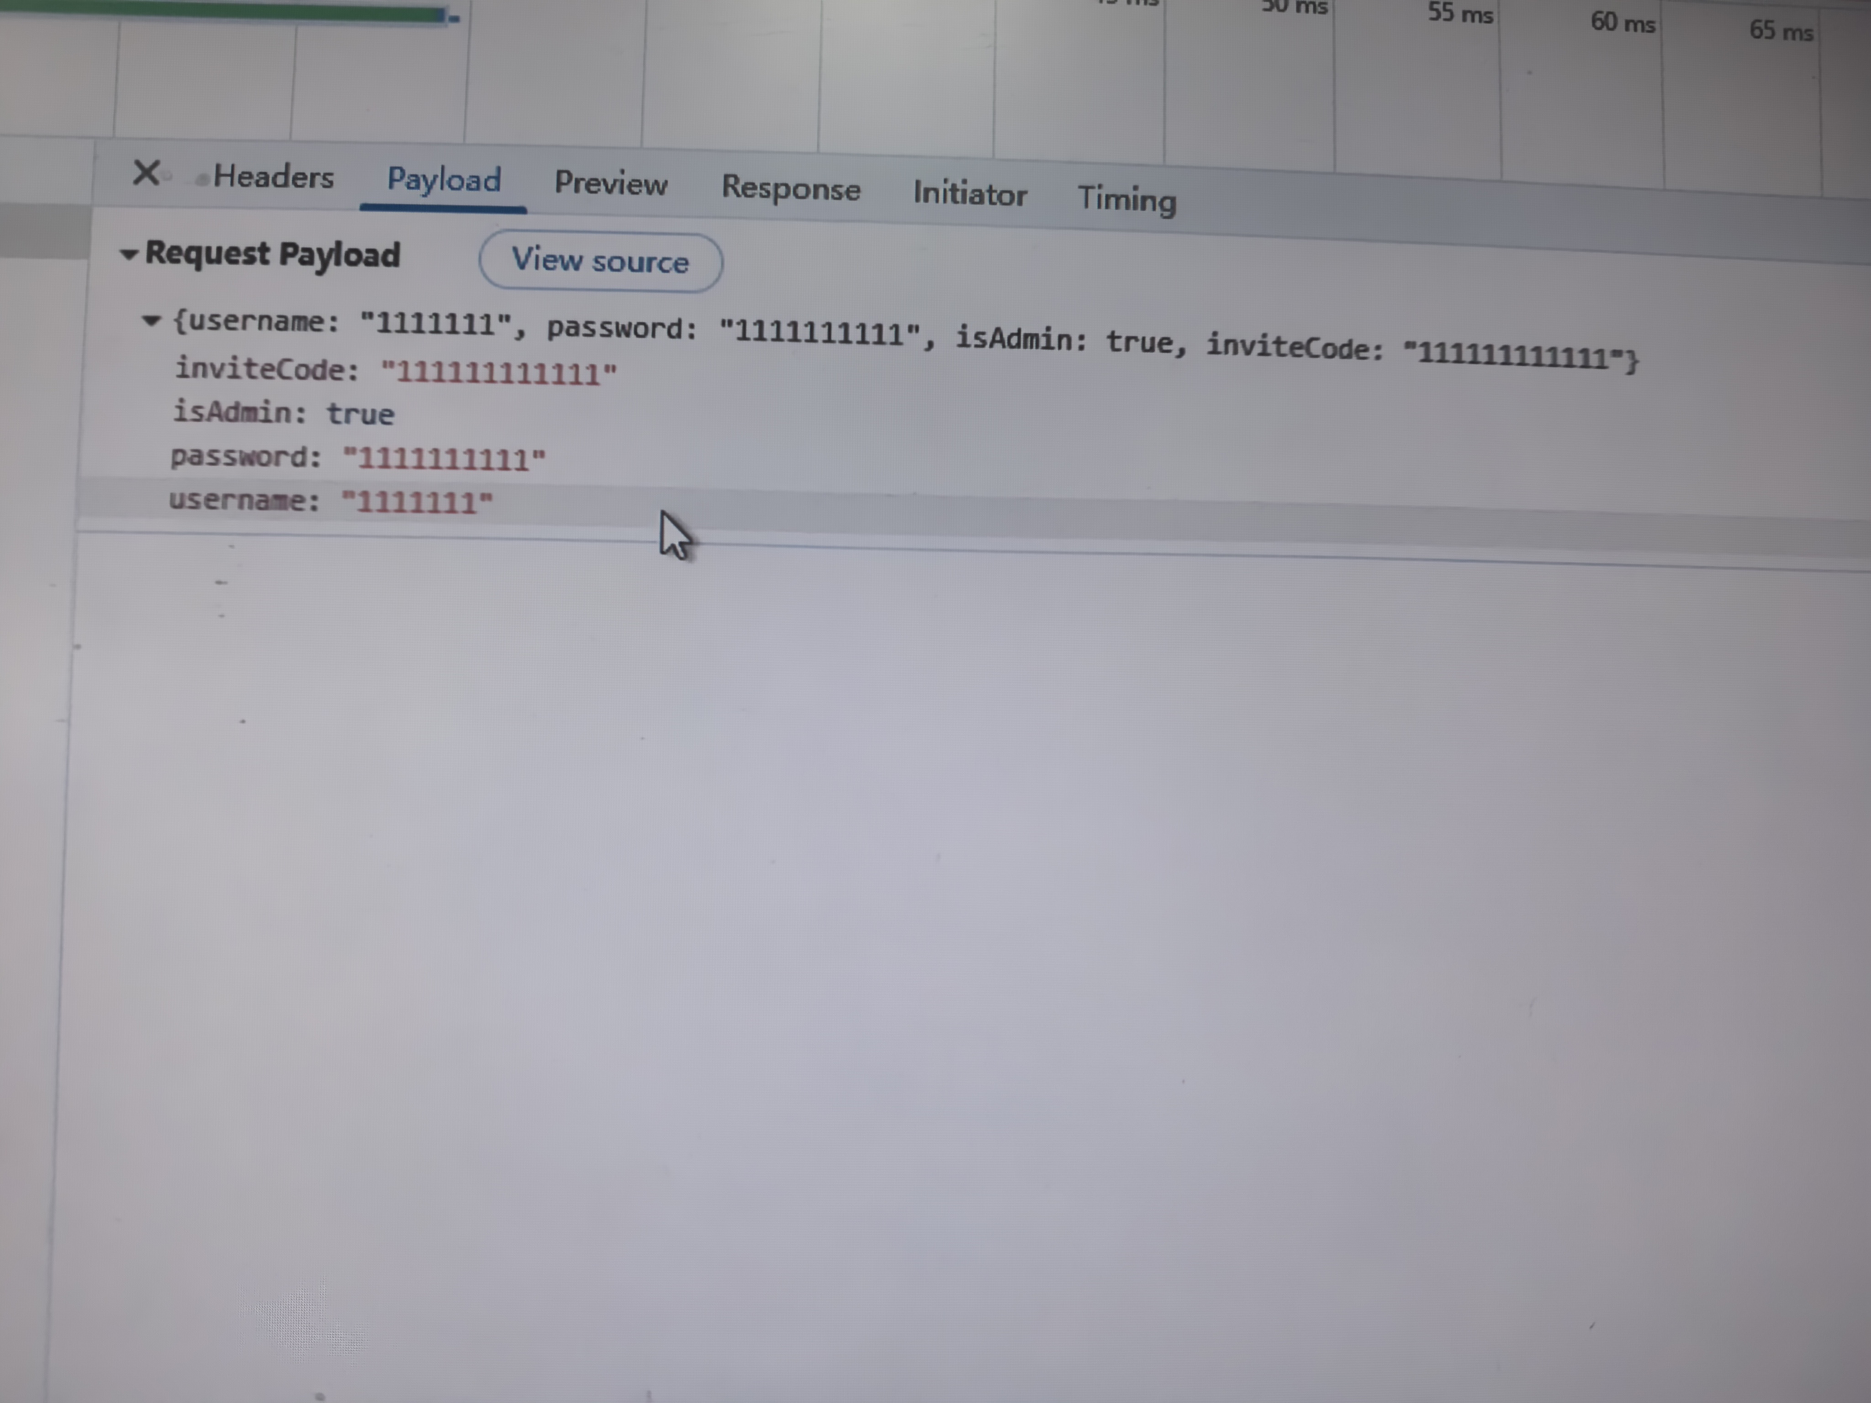Click the View source button
Viewport: 1871px width, 1403px height.
(x=601, y=261)
